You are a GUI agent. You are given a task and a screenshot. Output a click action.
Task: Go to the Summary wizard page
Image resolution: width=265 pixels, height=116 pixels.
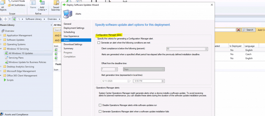(68, 48)
